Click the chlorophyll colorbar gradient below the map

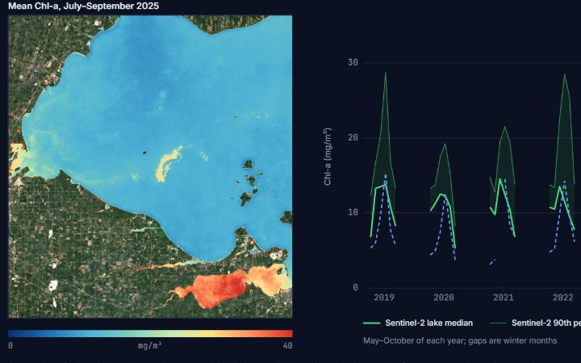pyautogui.click(x=150, y=333)
